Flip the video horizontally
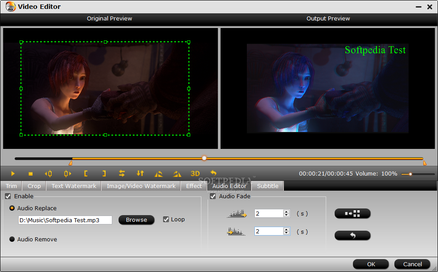This screenshot has width=438, height=272. click(122, 174)
